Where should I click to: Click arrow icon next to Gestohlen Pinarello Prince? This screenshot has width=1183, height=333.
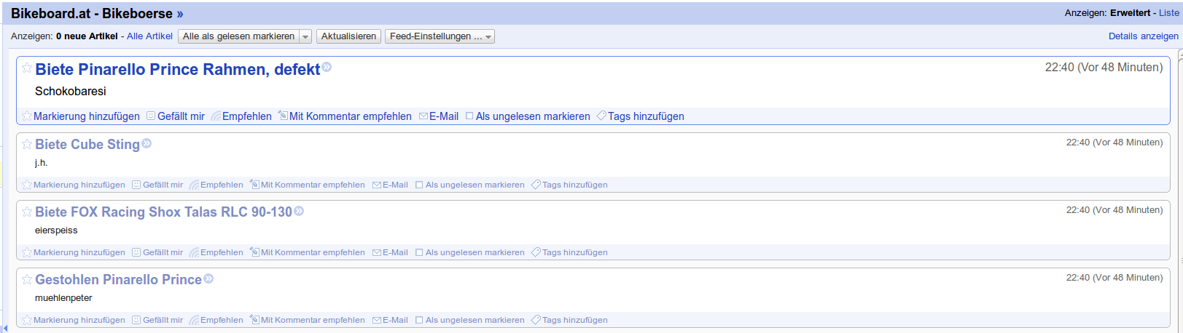coord(208,279)
